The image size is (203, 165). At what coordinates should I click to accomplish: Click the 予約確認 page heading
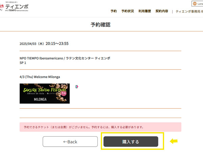click(100, 25)
